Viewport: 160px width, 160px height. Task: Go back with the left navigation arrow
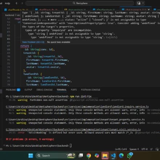[17, 3]
